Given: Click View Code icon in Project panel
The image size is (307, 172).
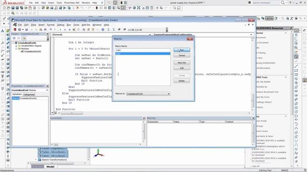Looking at the screenshot, I should [x=14, y=38].
